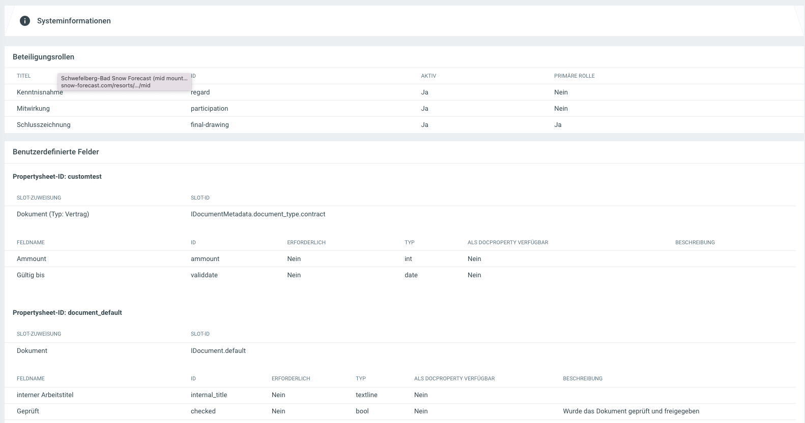The height and width of the screenshot is (423, 805).
Task: Click the final-drawing ID cell
Action: coord(210,125)
